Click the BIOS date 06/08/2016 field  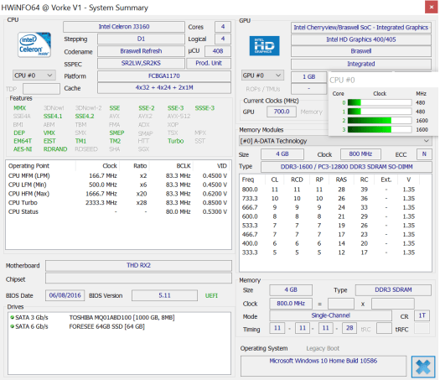click(x=65, y=295)
